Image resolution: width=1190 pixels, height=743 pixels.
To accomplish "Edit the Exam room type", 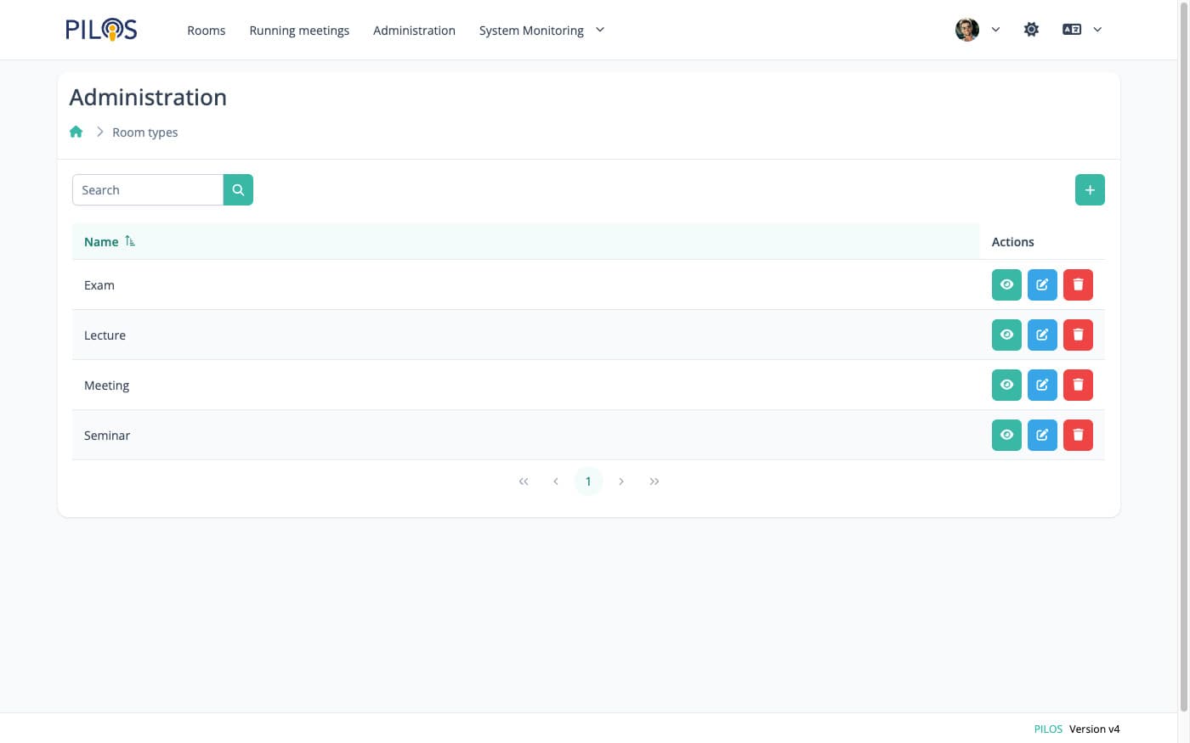I will pyautogui.click(x=1042, y=285).
